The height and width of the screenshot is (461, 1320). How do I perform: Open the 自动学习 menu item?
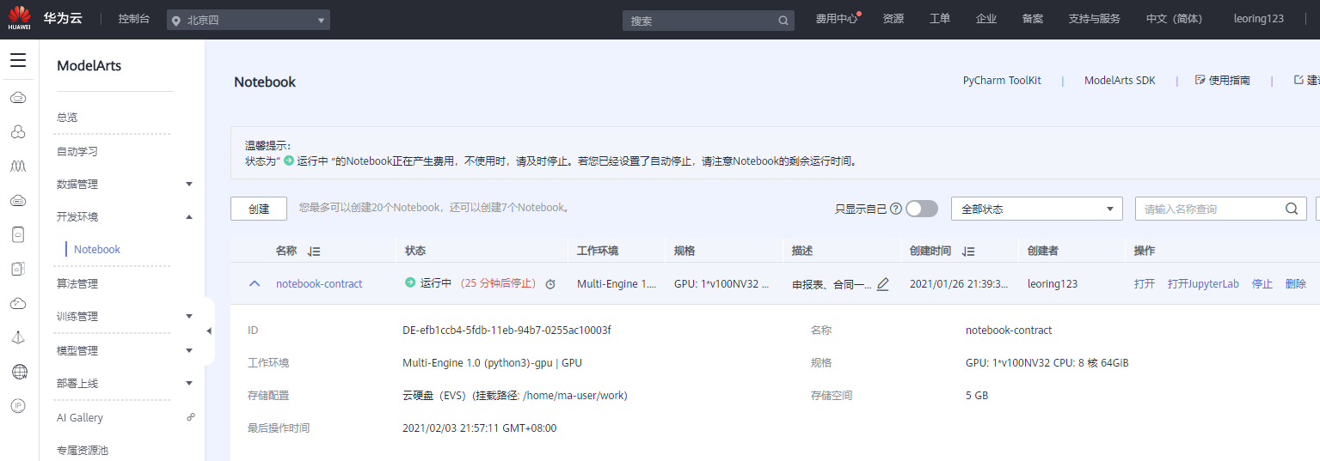pyautogui.click(x=77, y=151)
